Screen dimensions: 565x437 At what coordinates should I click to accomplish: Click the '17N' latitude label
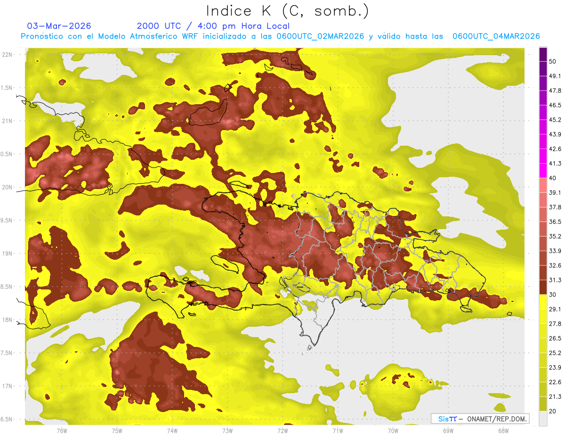click(7, 386)
